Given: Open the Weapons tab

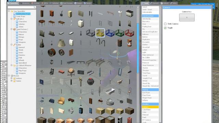Looking at the screenshot, I should [25, 3].
